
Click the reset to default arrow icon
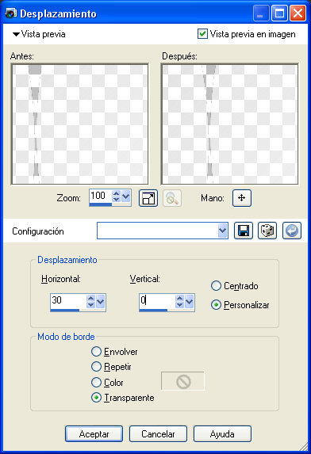292,231
